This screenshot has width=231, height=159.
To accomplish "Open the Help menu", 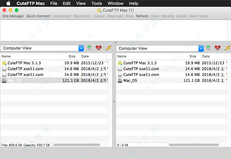I will [x=134, y=3].
